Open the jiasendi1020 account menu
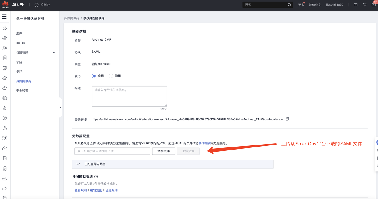The width and height of the screenshot is (378, 199). coord(335,5)
